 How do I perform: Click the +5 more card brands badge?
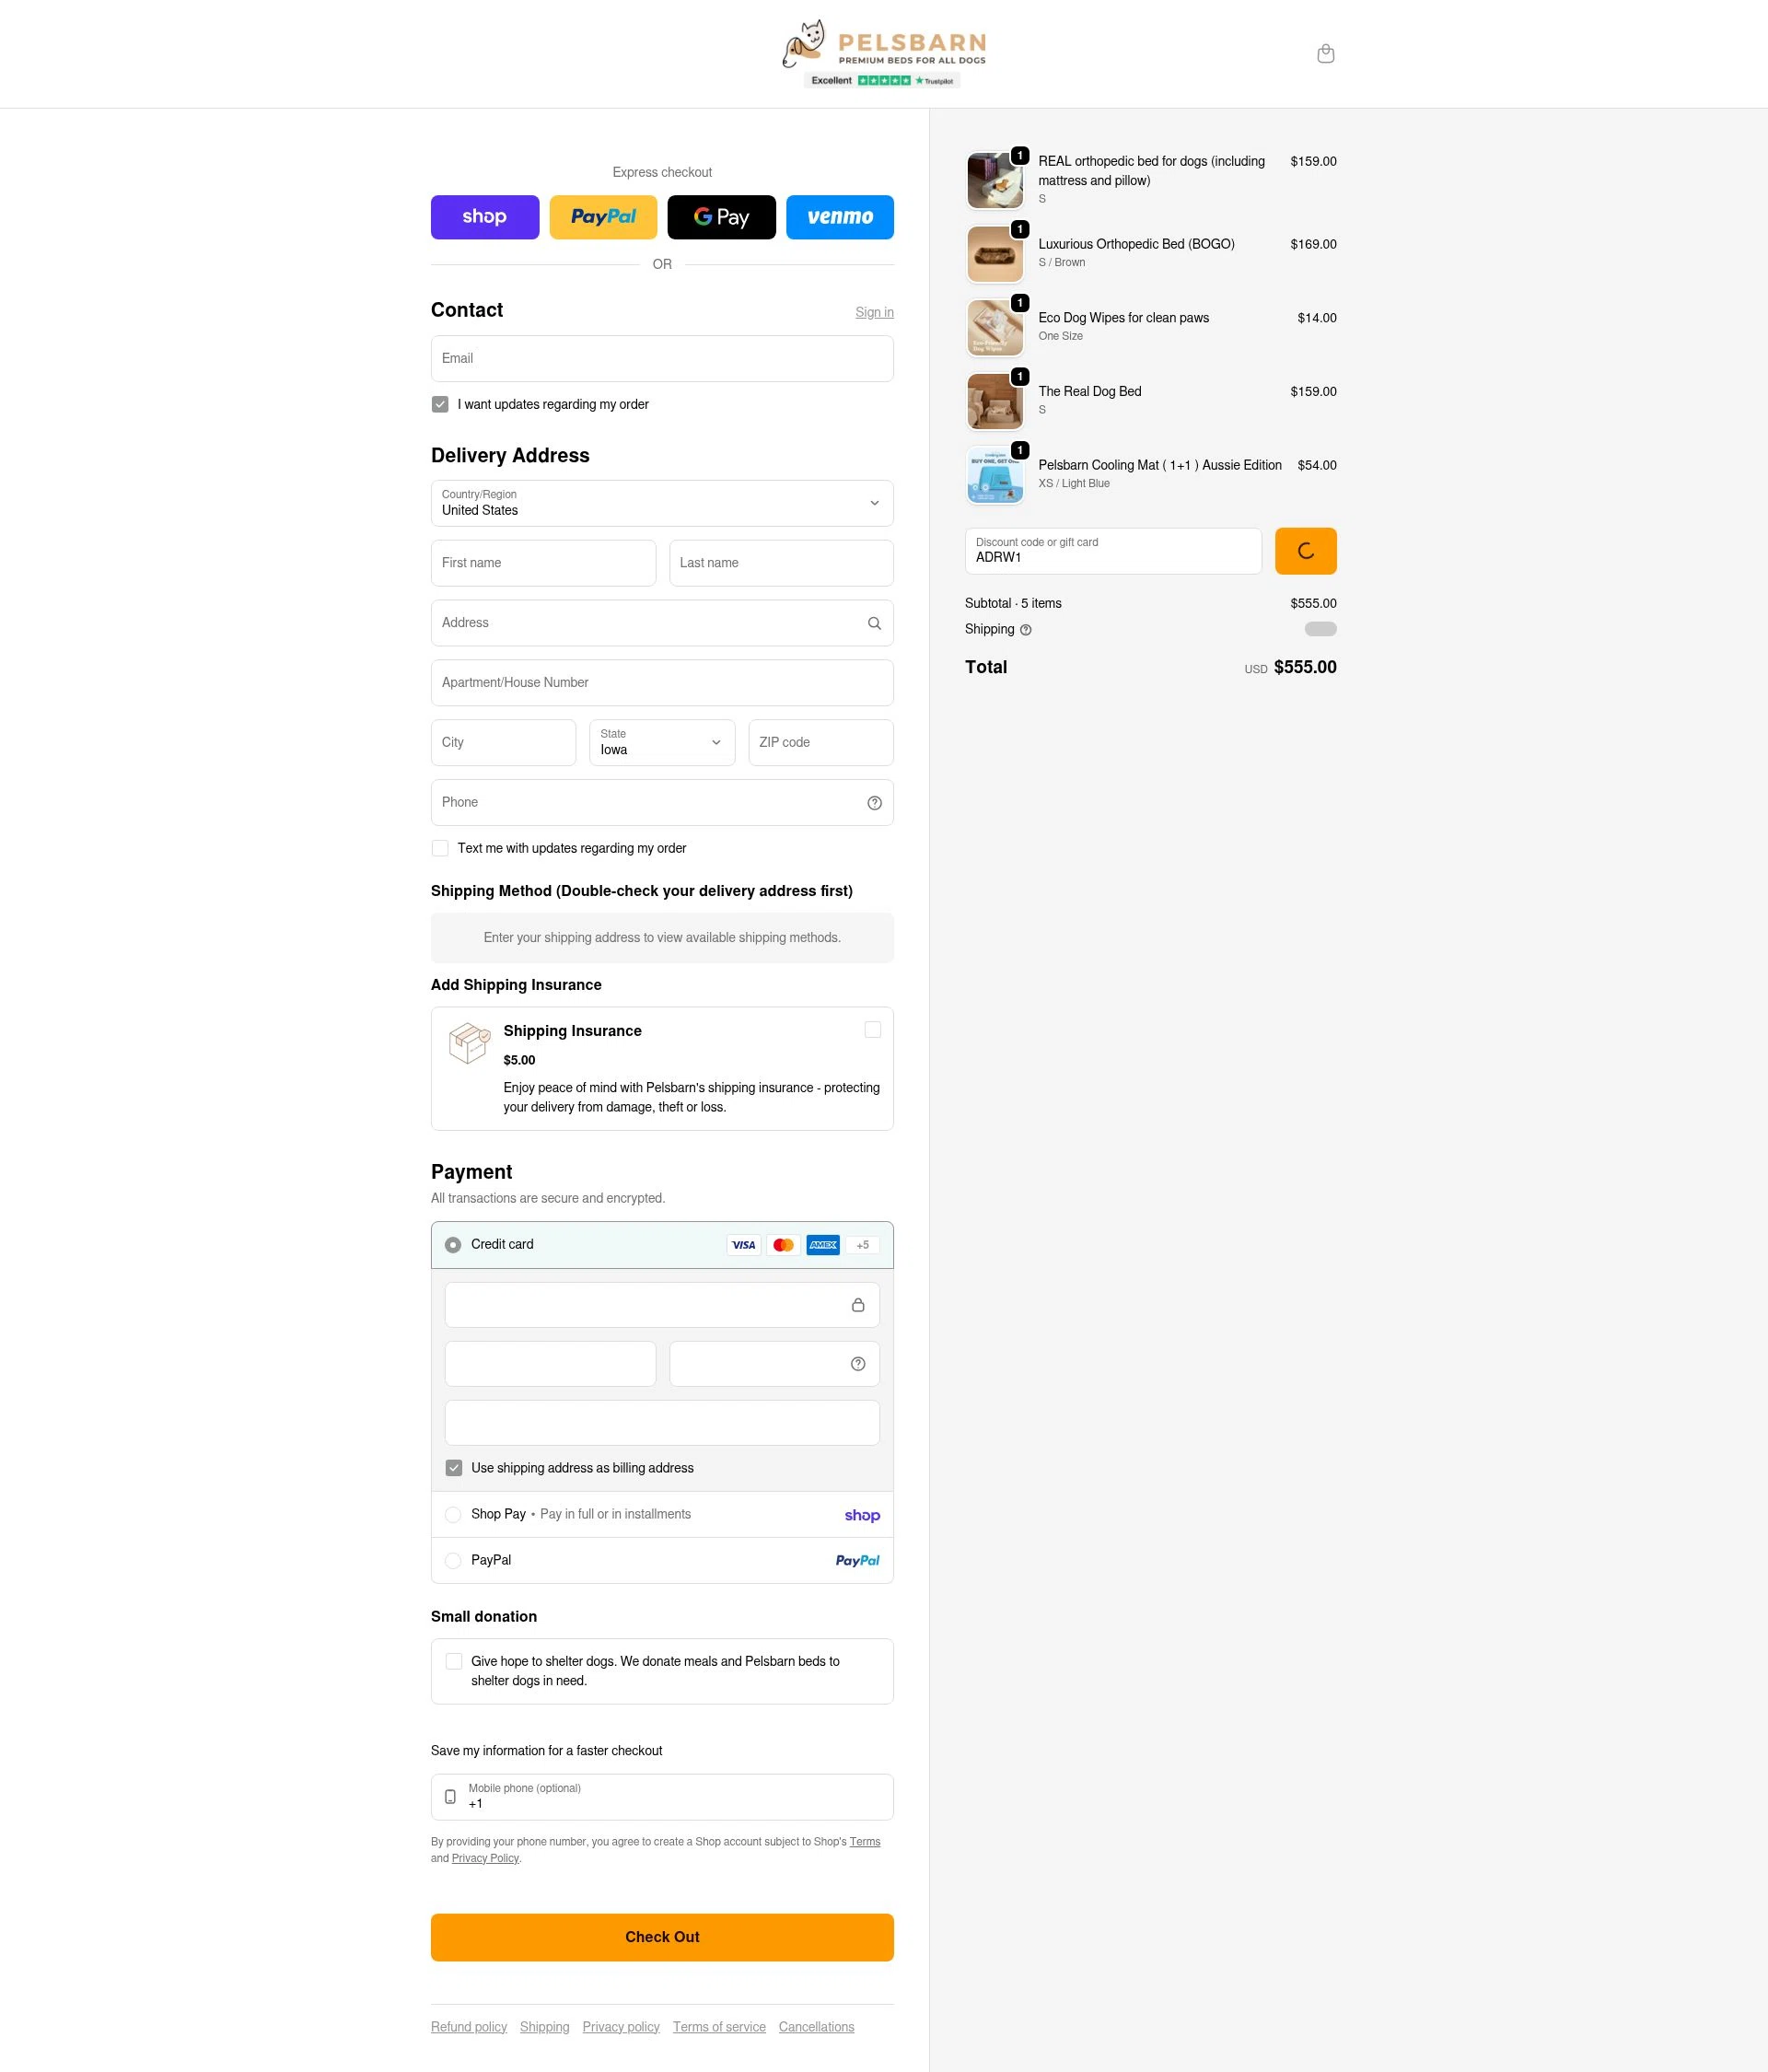(x=862, y=1245)
